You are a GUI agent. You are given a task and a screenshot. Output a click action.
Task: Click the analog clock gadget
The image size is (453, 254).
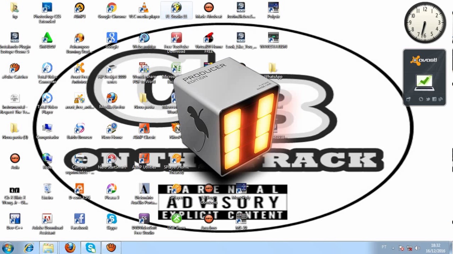[425, 22]
